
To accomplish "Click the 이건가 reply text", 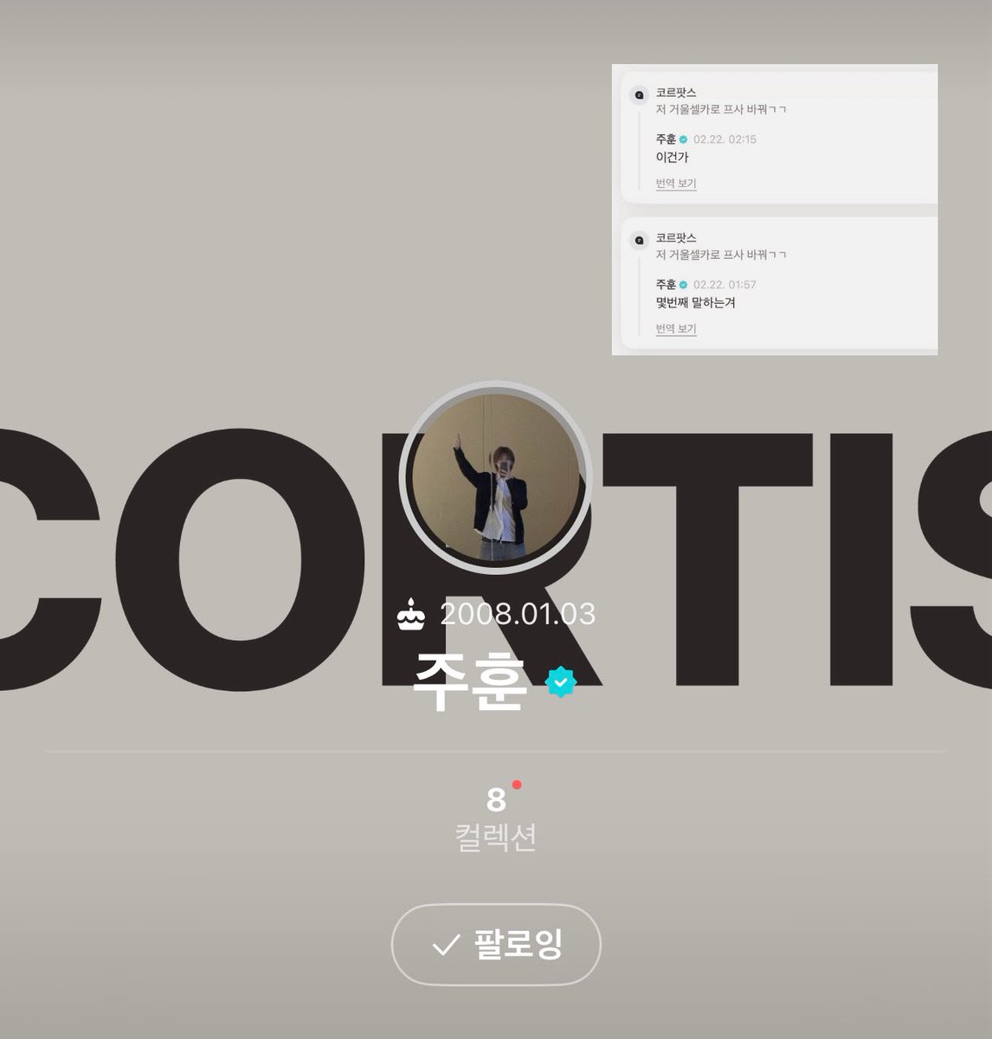I will [673, 158].
